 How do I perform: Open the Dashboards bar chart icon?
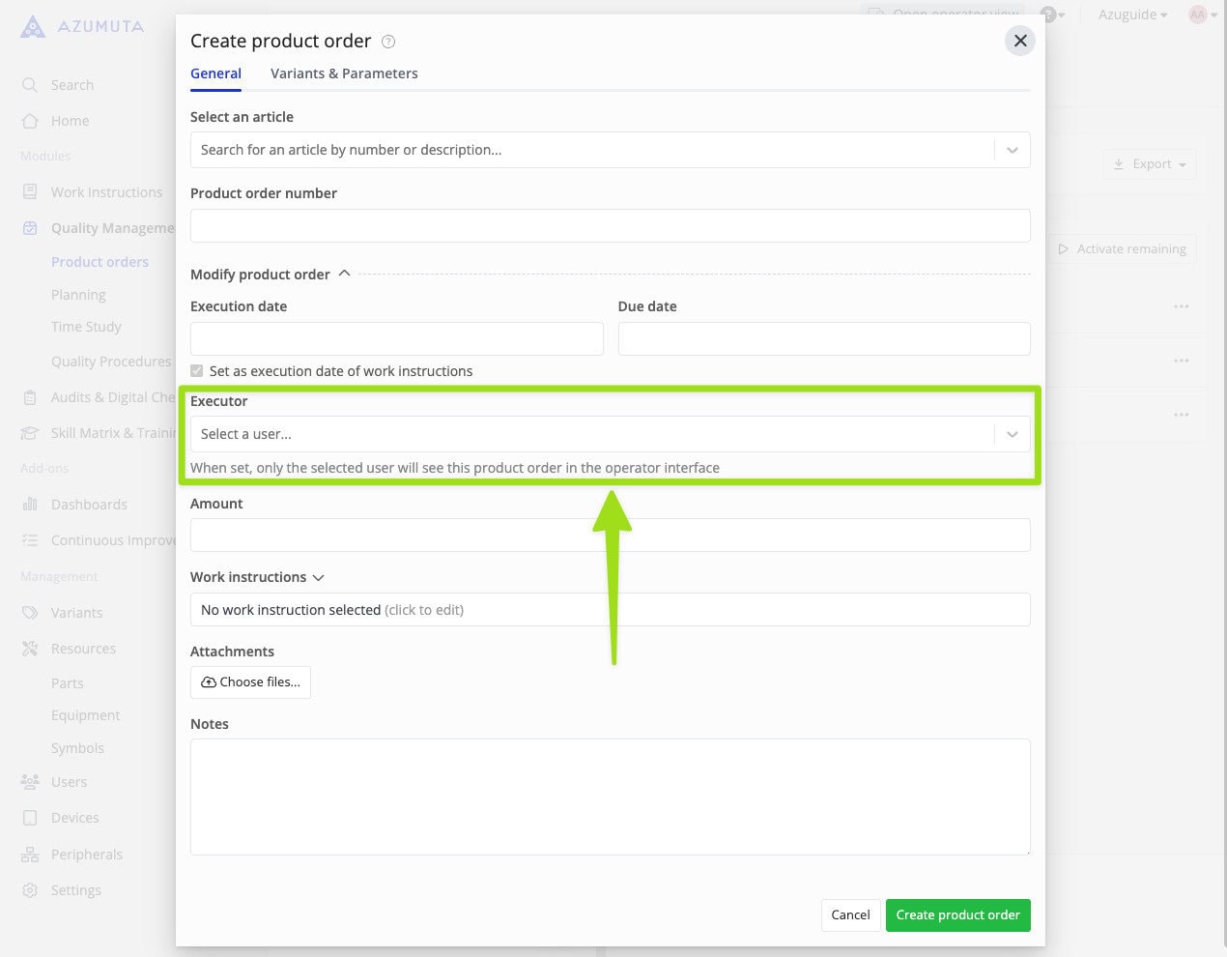click(30, 504)
